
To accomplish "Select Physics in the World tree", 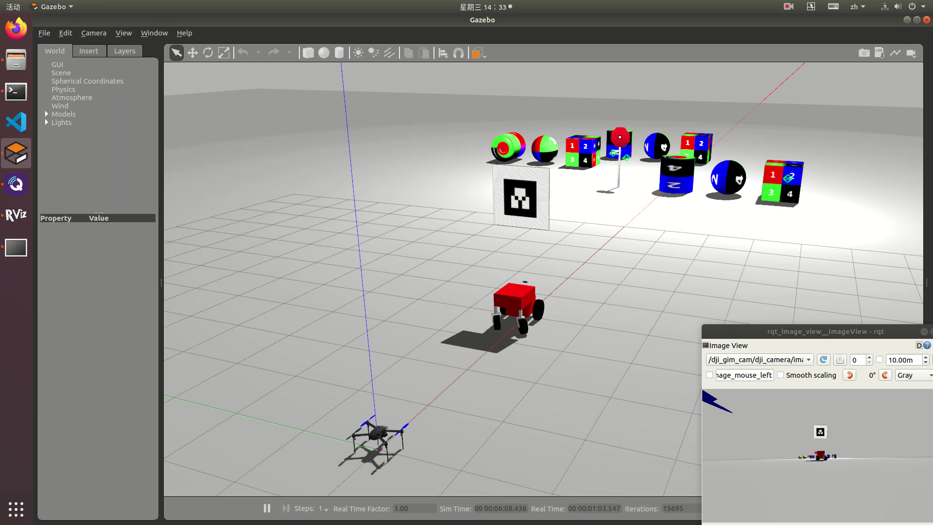I will 63,89.
